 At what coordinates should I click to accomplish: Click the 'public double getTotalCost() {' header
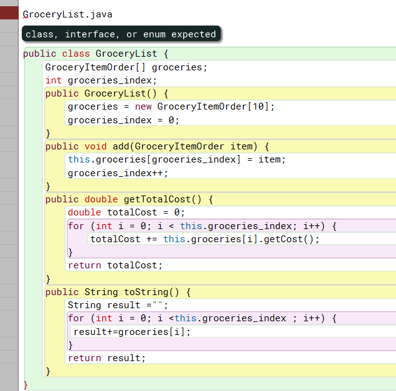click(129, 199)
